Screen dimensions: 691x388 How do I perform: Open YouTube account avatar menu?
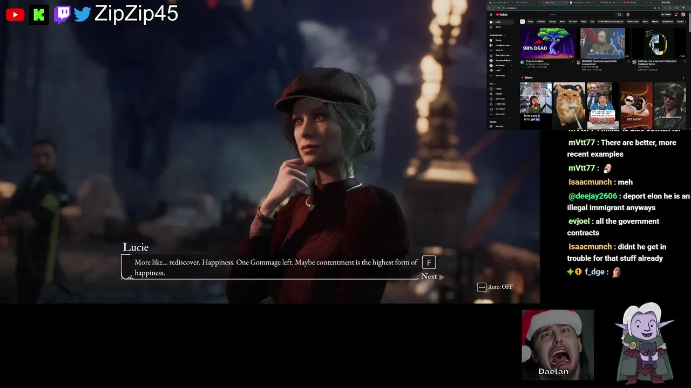683,15
